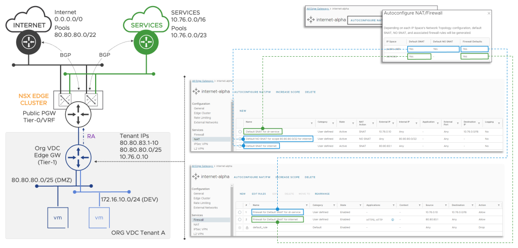Click the 'HTTPS, HTTP' applications cell
The width and height of the screenshot is (518, 248).
[374, 220]
